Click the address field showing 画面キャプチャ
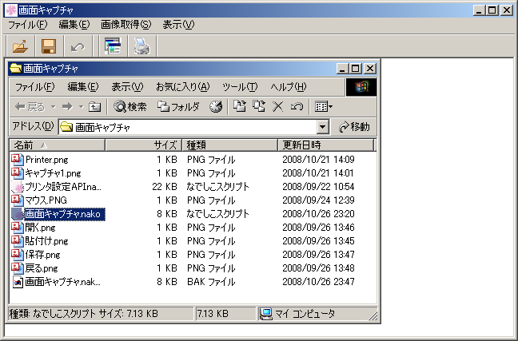This screenshot has height=341, width=518. click(188, 127)
